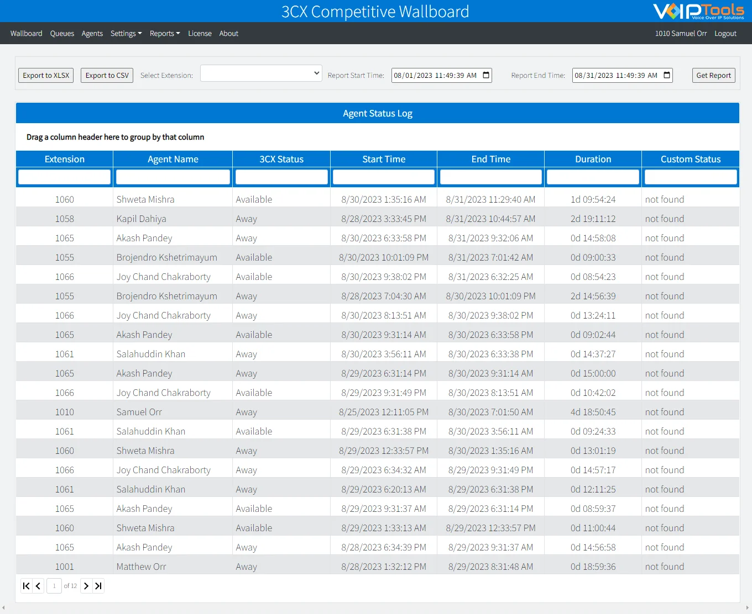
Task: Sort by the Start Time column header
Action: coord(384,159)
